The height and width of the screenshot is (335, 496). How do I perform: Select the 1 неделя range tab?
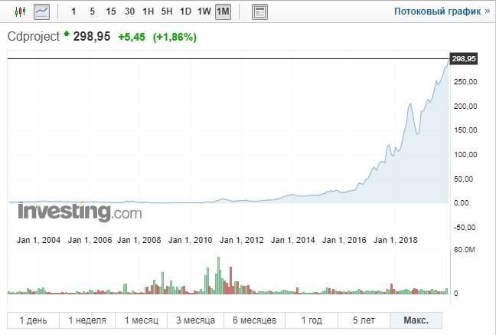[x=87, y=320]
